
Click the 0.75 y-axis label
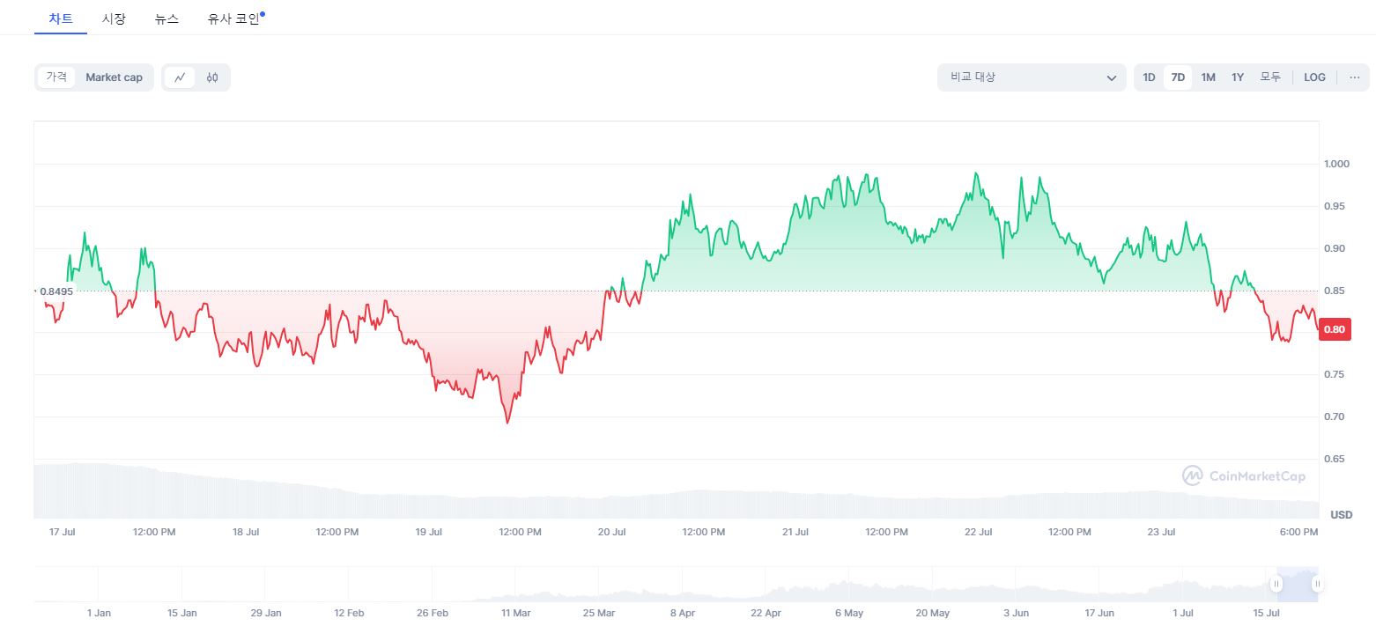click(x=1334, y=374)
